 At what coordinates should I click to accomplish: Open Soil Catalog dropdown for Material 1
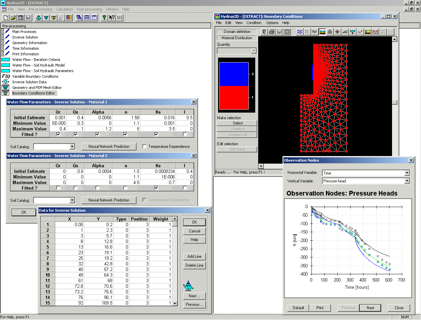coord(72,147)
